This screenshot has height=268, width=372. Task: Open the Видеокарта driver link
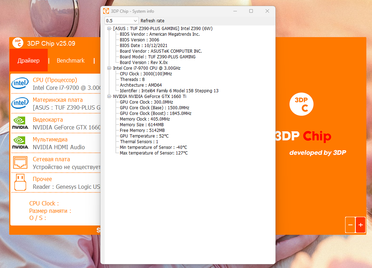point(48,120)
